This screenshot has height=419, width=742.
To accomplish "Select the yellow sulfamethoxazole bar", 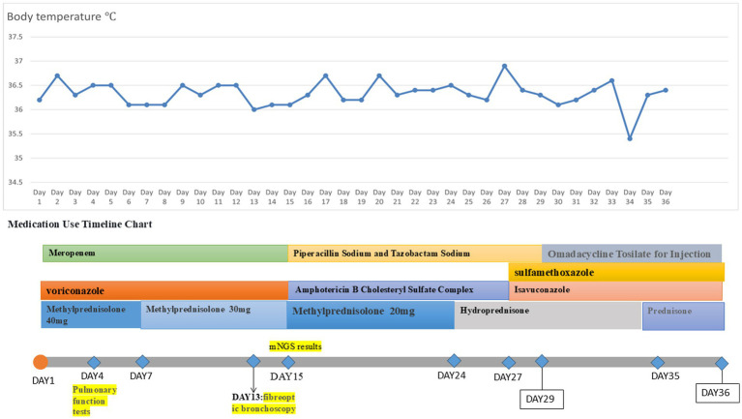I will point(616,272).
